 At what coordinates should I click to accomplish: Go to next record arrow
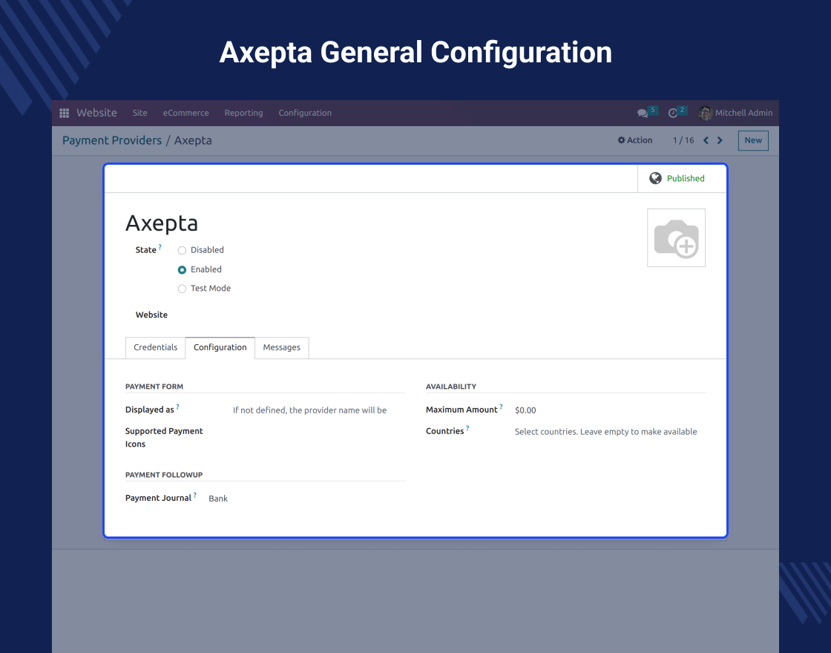coord(720,140)
